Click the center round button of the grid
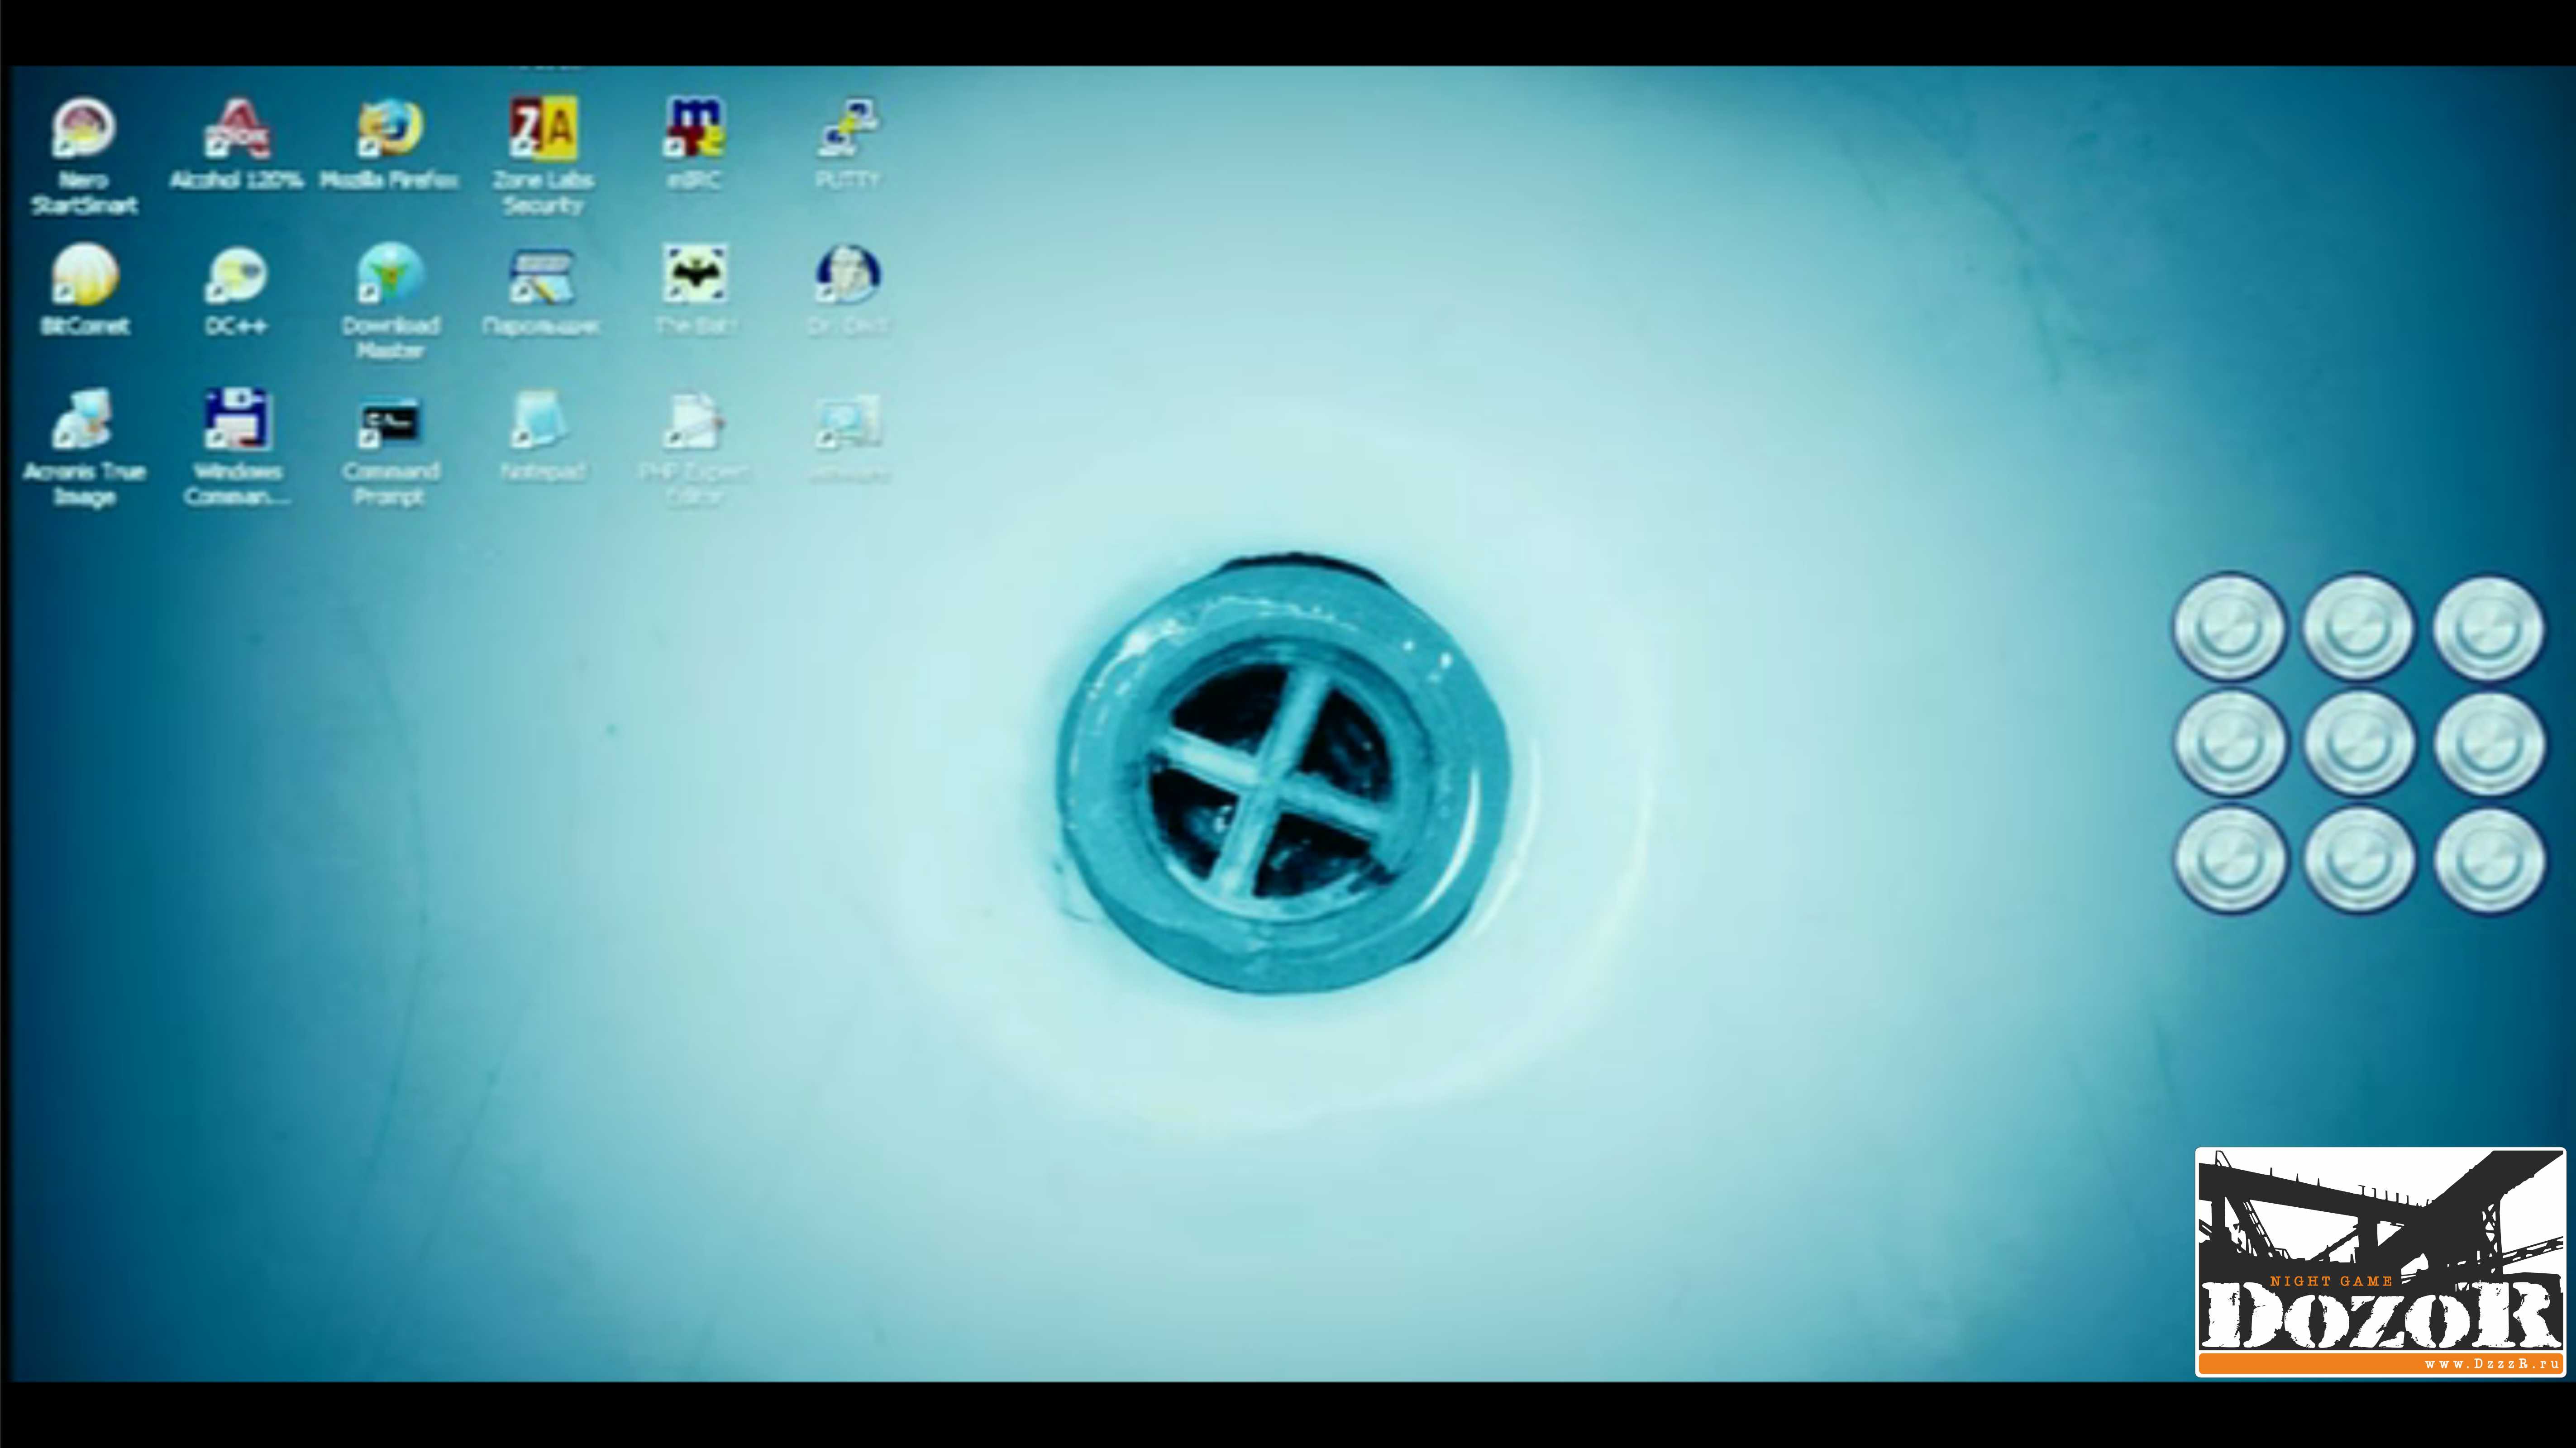This screenshot has width=2576, height=1448. point(2359,743)
